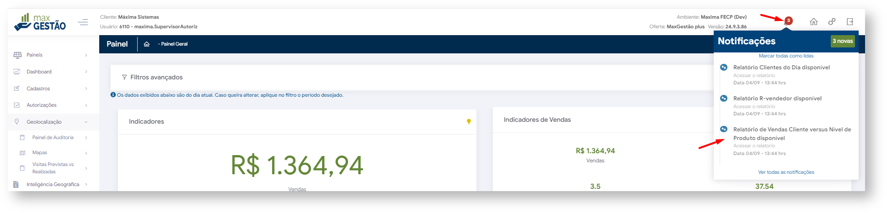
Task: Click the Painel de Auditoria clipboard icon
Action: pos(22,137)
